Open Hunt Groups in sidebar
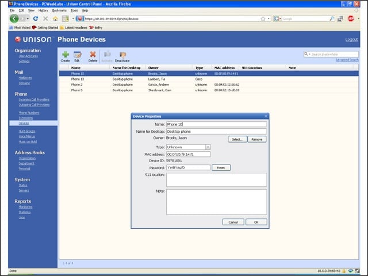 tap(27, 131)
